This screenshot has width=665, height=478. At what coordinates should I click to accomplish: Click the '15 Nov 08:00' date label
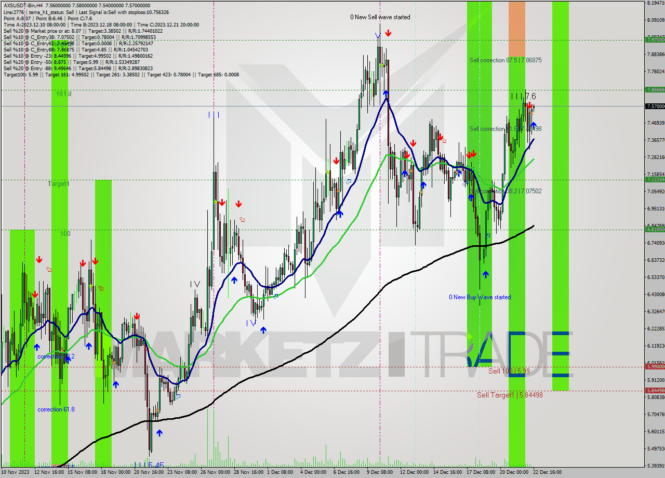coord(83,472)
